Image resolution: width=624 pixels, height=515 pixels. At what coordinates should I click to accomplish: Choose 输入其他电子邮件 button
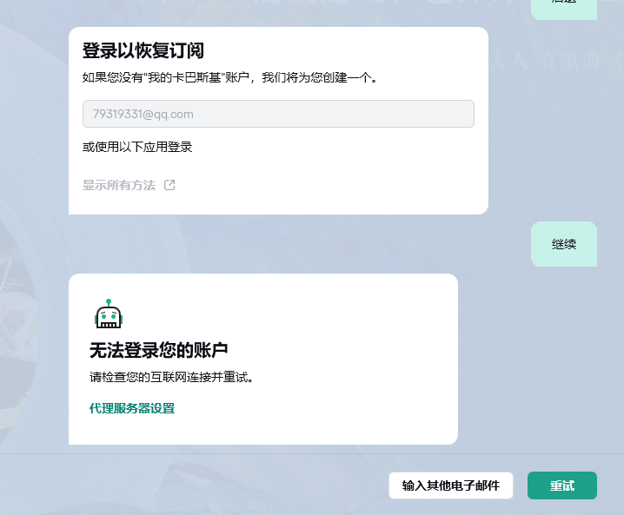(x=451, y=485)
